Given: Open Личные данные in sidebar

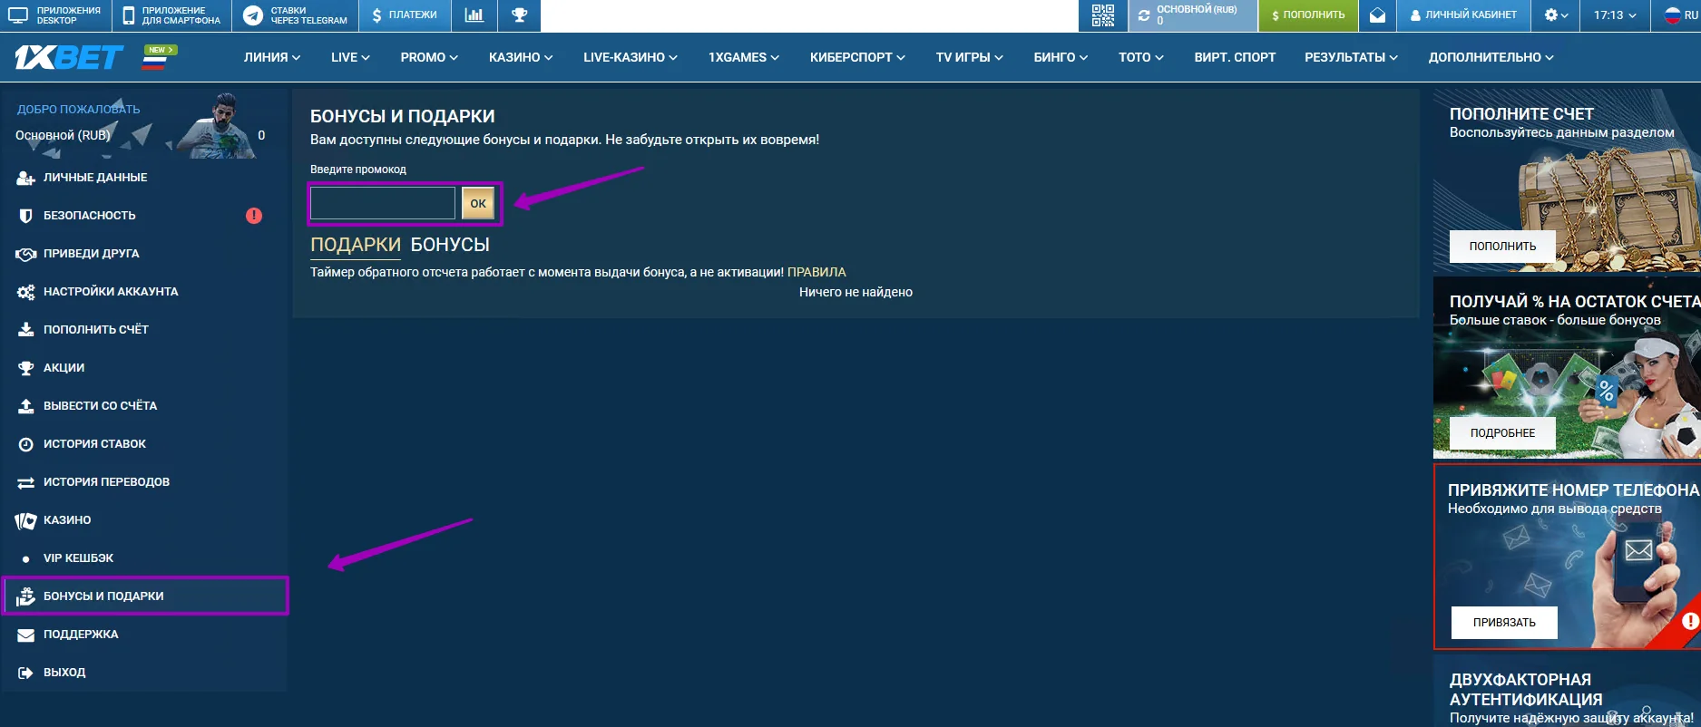Looking at the screenshot, I should [144, 178].
